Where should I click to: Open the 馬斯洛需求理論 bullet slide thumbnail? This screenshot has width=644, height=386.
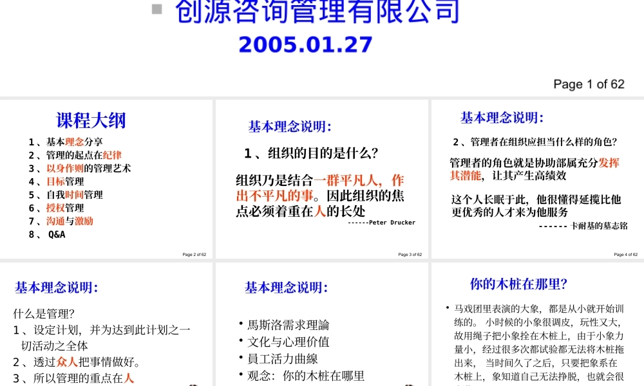click(x=321, y=324)
